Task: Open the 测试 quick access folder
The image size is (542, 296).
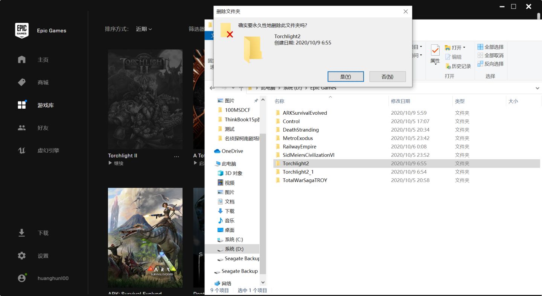Action: point(226,129)
